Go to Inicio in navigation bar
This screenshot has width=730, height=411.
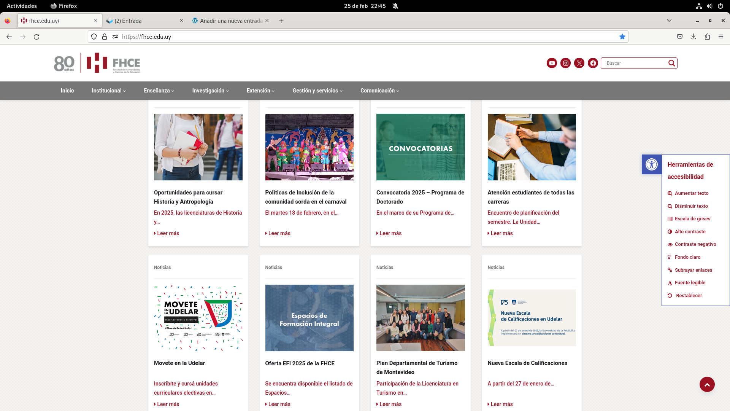67,91
